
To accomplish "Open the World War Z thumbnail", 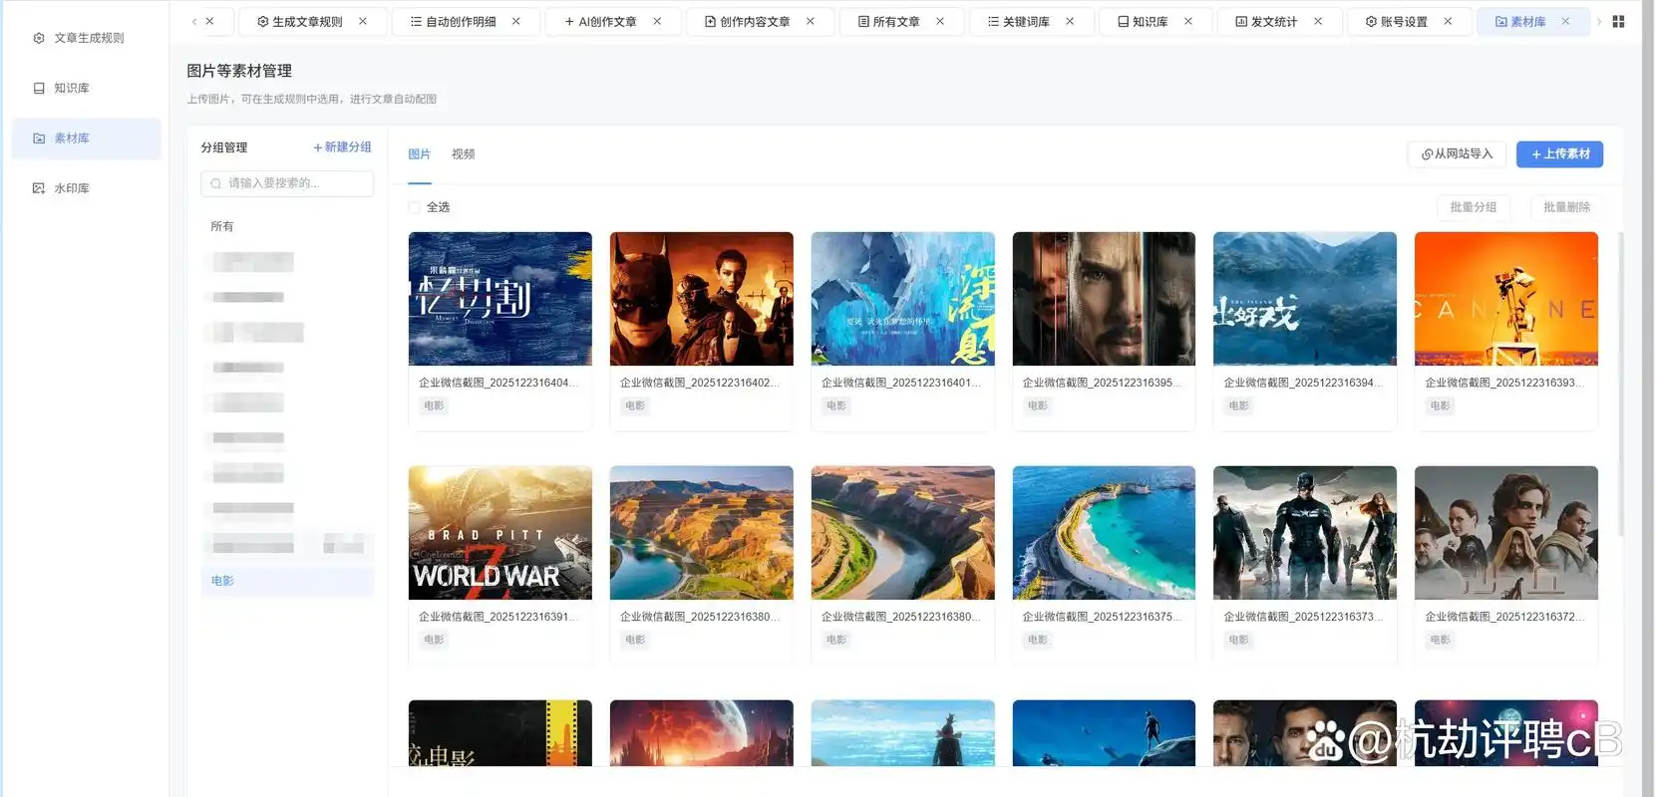I will click(x=500, y=533).
